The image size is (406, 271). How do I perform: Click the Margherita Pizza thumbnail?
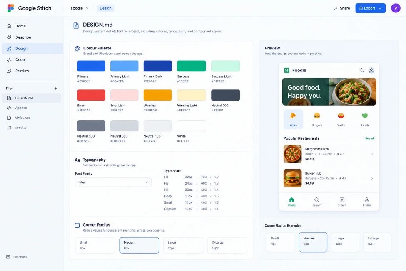click(293, 154)
